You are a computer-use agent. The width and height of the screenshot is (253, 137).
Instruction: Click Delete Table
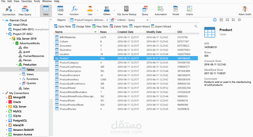click(x=119, y=26)
